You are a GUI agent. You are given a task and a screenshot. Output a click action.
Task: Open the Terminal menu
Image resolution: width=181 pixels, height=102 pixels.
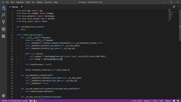pos(48,2)
